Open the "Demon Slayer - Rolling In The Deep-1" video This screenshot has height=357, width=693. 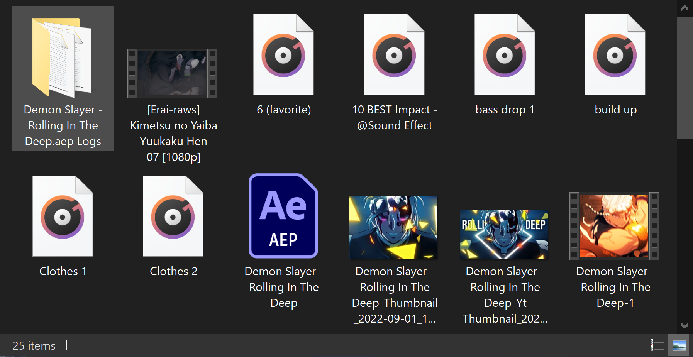click(614, 226)
